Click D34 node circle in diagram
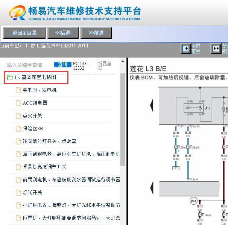The width and height of the screenshot is (228, 225). point(193,201)
